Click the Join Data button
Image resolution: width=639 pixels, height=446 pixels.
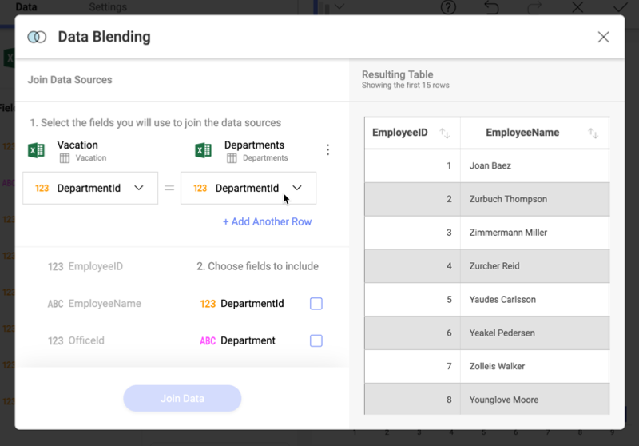182,398
